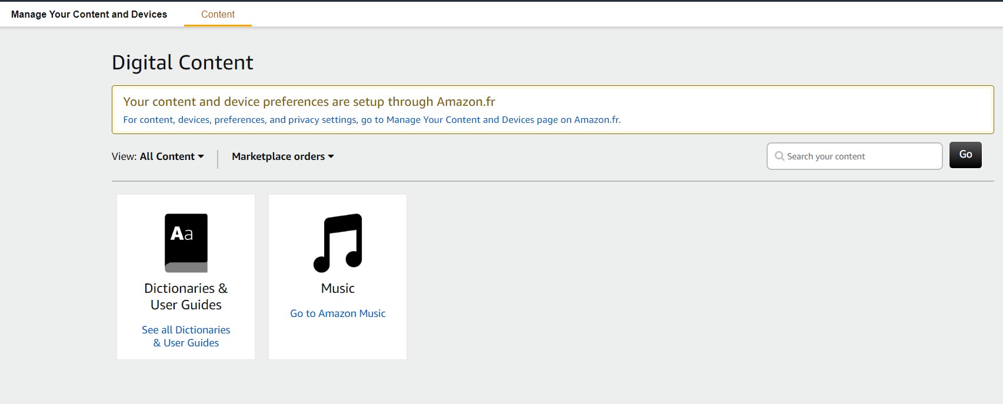Viewport: 1003px width, 404px height.
Task: Click the Music card title
Action: point(338,288)
